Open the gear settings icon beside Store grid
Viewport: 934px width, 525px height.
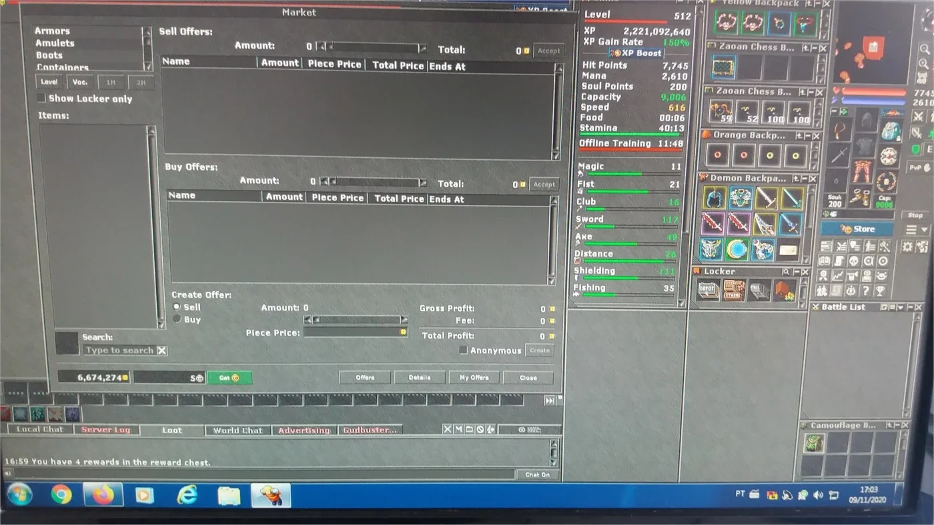[907, 247]
